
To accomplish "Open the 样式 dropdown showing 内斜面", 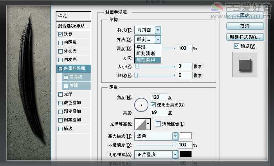I will click(x=148, y=30).
